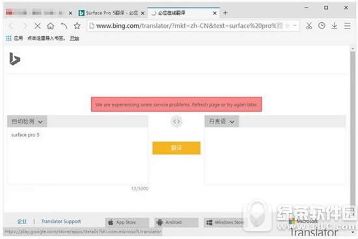Viewport: 358px width, 239px height.
Task: Open the apps grid icon in bookmarks bar
Action: [8, 38]
